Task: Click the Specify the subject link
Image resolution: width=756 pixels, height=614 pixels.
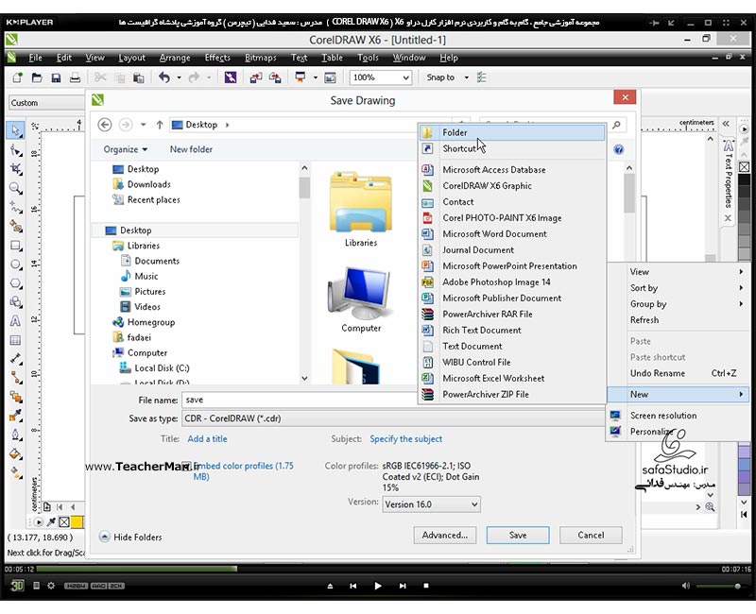Action: [x=406, y=439]
